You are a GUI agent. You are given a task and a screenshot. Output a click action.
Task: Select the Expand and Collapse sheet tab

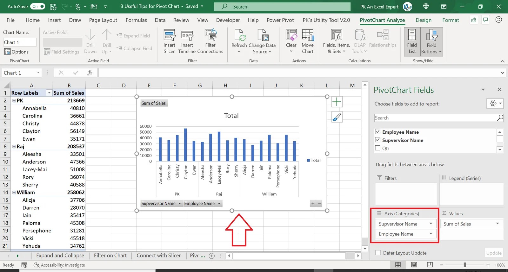point(60,256)
